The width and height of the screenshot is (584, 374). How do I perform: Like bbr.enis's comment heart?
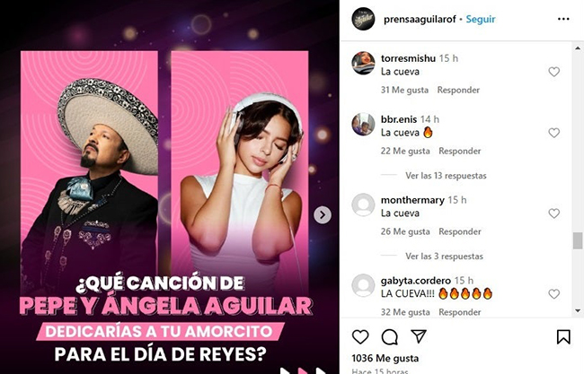tap(553, 133)
